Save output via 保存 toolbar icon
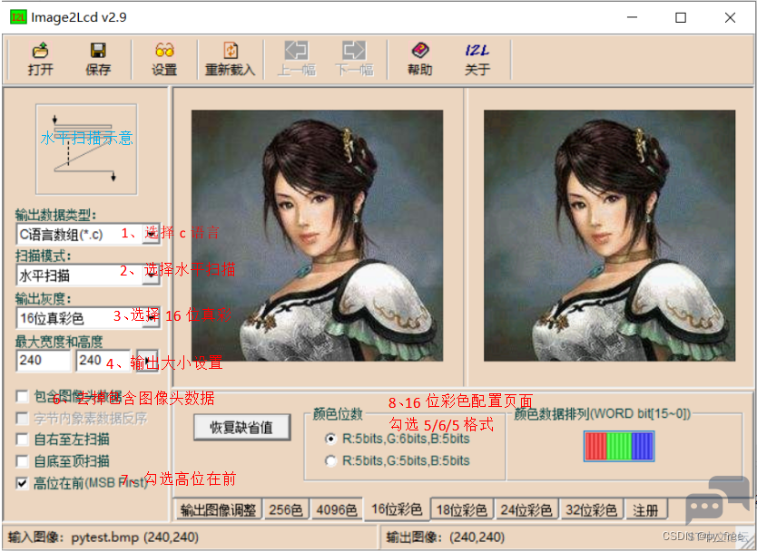The image size is (757, 551). (98, 59)
